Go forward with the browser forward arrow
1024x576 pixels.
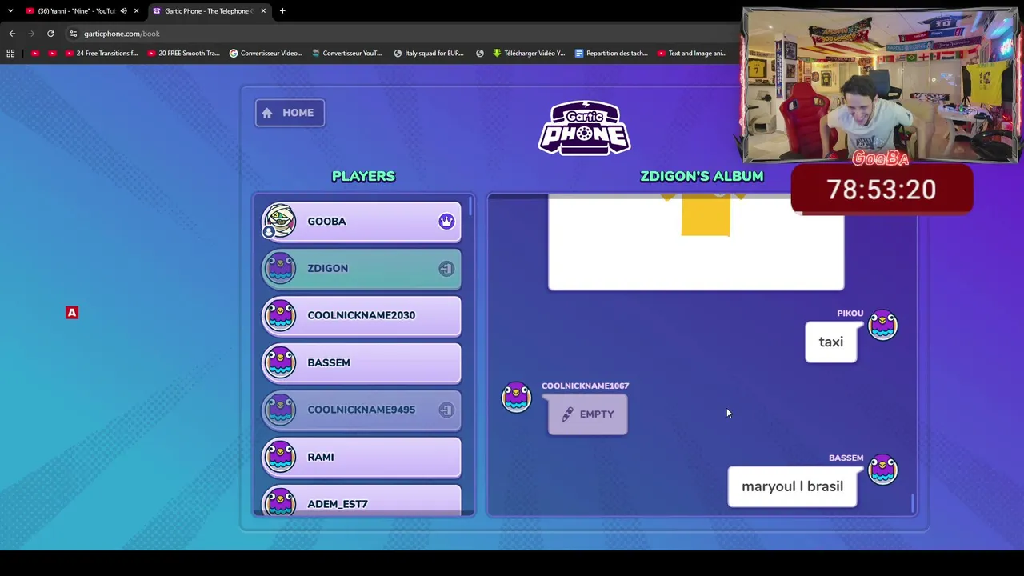31,34
